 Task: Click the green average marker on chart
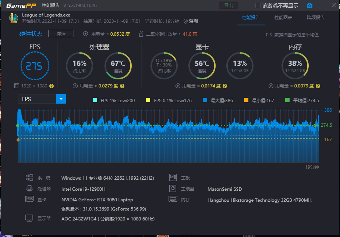pyautogui.click(x=18, y=126)
